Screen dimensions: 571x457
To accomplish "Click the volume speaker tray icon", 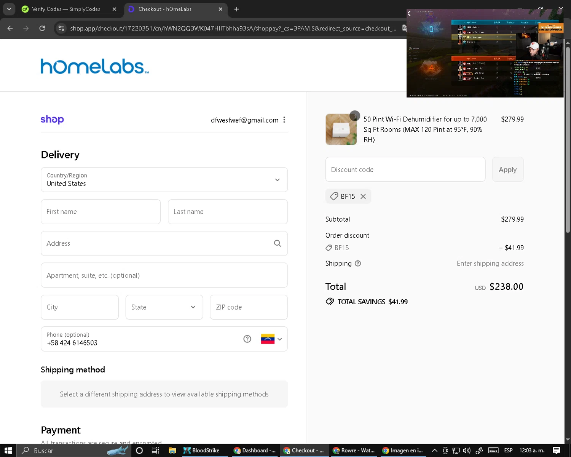I will coord(467,451).
